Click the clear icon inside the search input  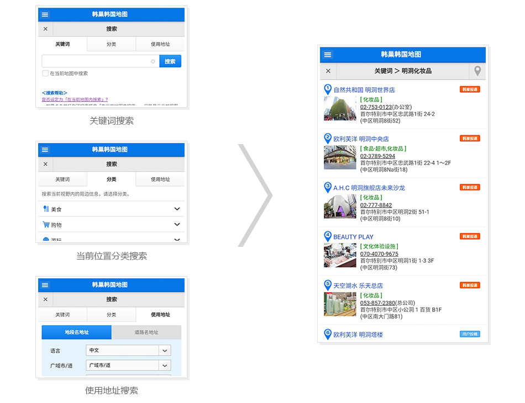[x=154, y=61]
